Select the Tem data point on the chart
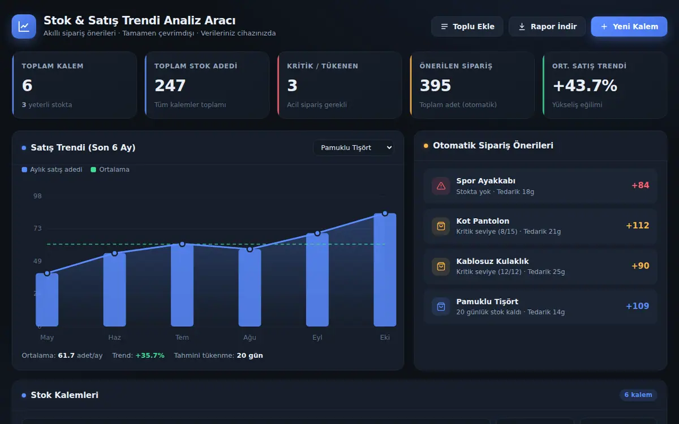This screenshot has height=424, width=679. [x=182, y=244]
